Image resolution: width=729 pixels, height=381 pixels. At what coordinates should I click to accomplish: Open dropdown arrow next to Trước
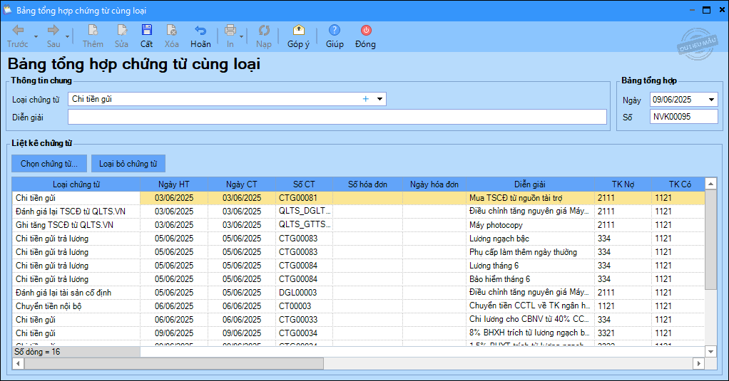tap(36, 36)
